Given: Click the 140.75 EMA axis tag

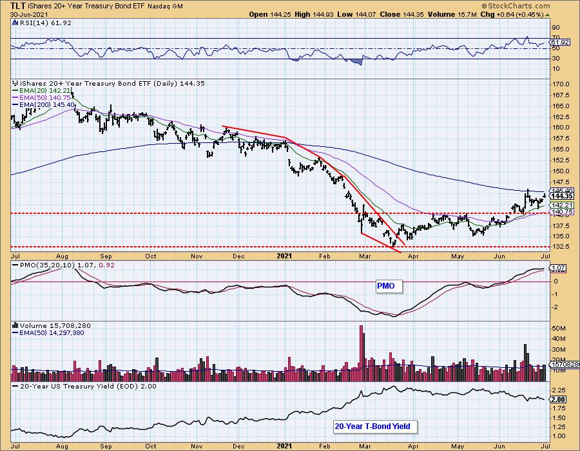Looking at the screenshot, I should point(562,212).
